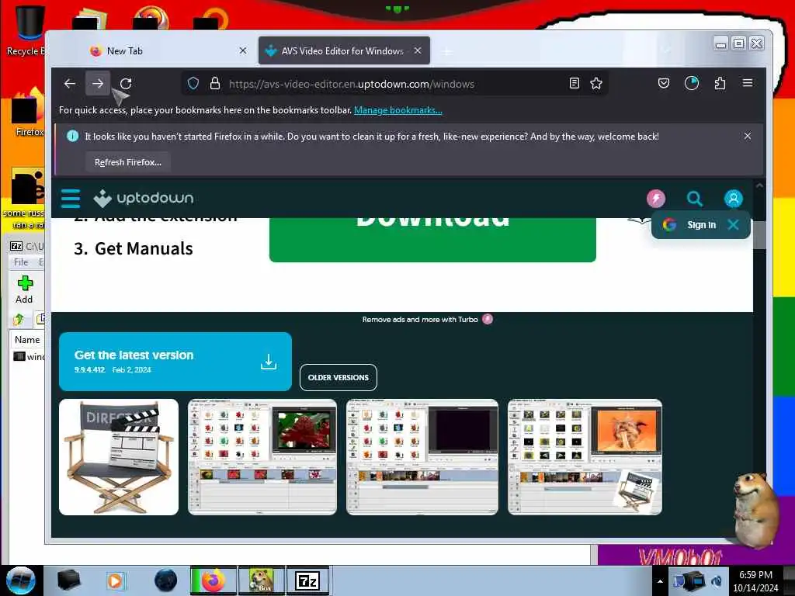Viewport: 795px width, 596px height.
Task: Close the AVS Video Editor tab
Action: click(417, 50)
